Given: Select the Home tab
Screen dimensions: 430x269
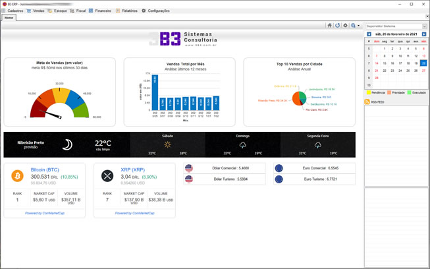Looking at the screenshot, I should (x=9, y=18).
